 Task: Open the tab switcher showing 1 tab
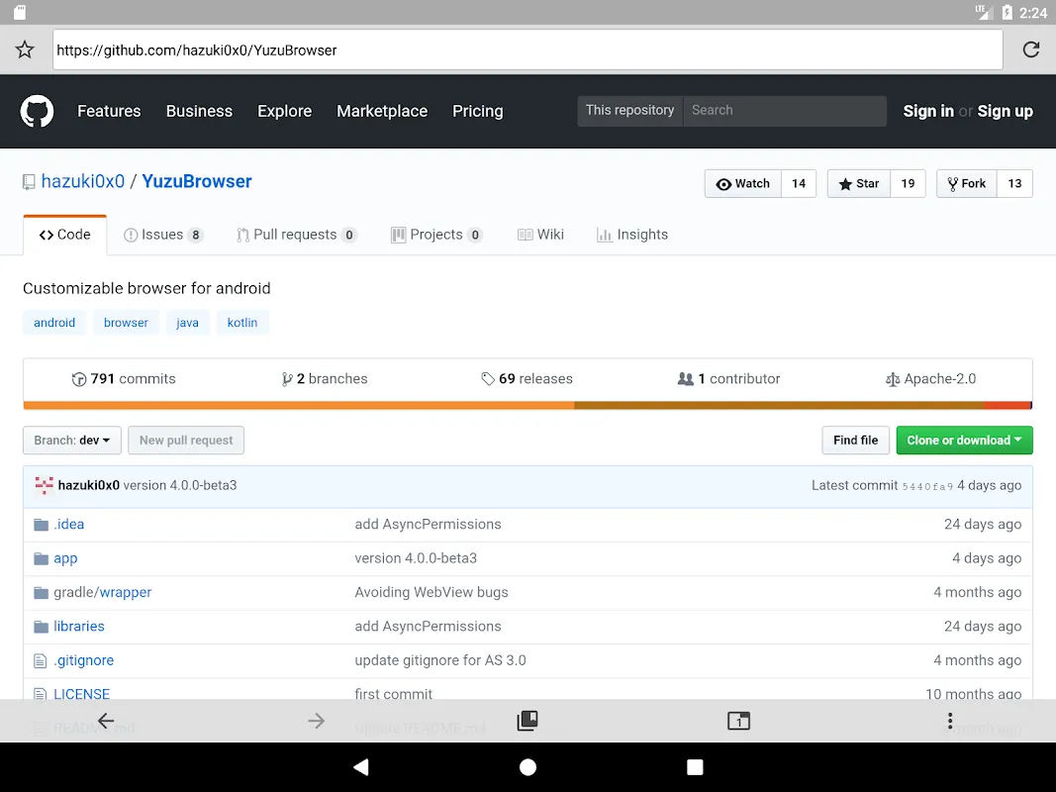pyautogui.click(x=738, y=721)
